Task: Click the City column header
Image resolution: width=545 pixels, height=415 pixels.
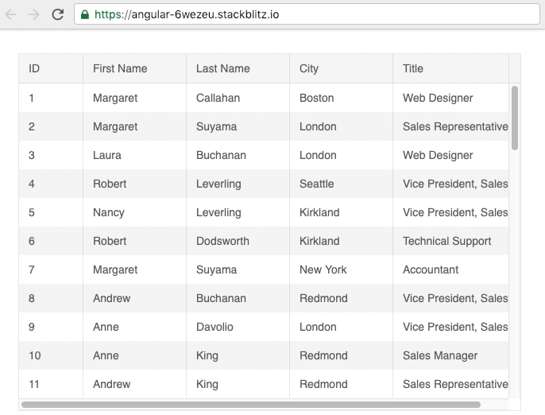Action: pyautogui.click(x=341, y=68)
